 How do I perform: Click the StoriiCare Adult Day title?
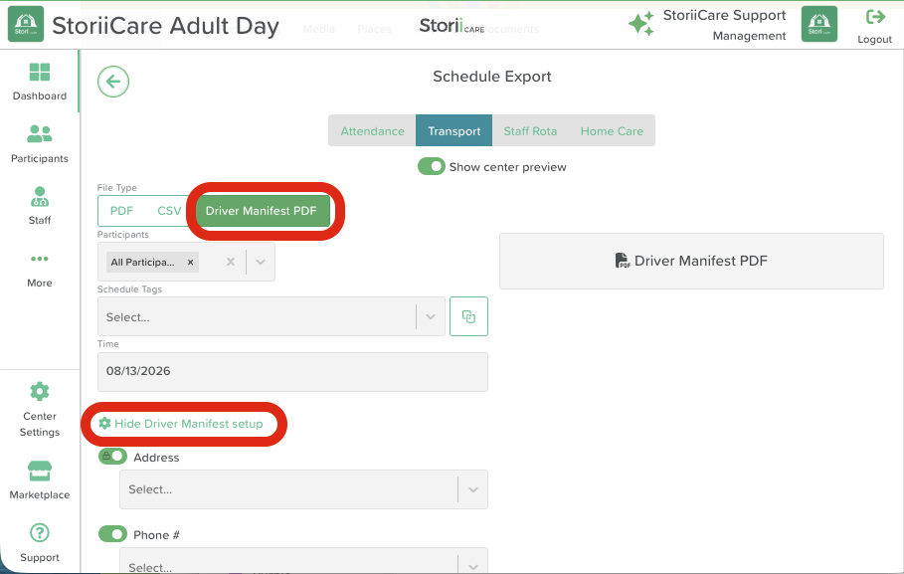tap(165, 26)
